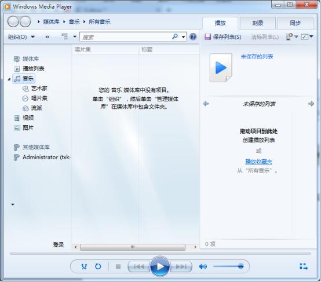Click the Back navigation button
The image size is (321, 282).
13,21
